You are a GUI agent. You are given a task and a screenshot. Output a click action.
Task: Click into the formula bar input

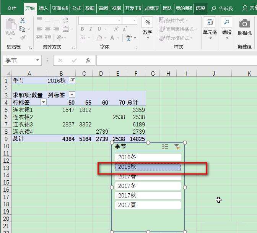click(177, 60)
